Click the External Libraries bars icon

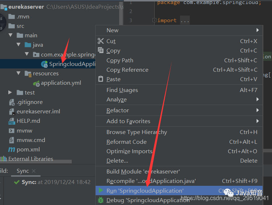4,159
